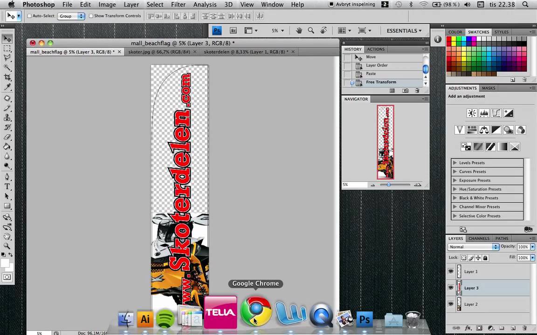Hide Layer 3 visibility eye
Screen dimensions: 537x335
451,288
